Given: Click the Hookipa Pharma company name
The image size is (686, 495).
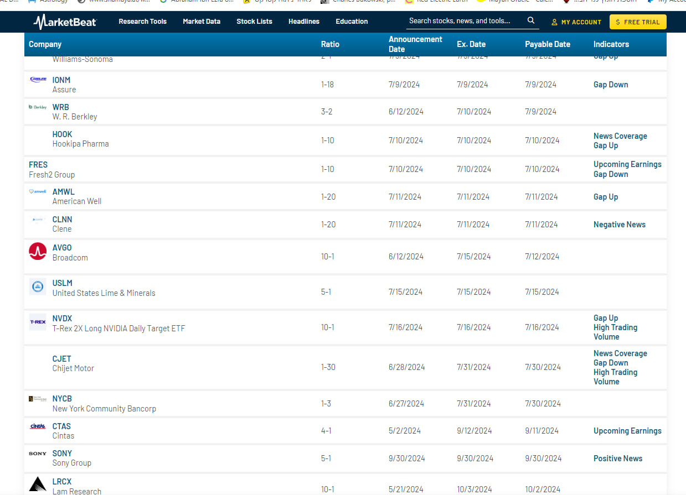Looking at the screenshot, I should point(81,144).
